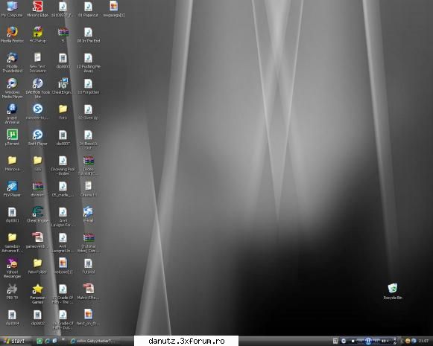Image resolution: width=433 pixels, height=346 pixels.
Task: Open the FLV Player shortcut
Action: tap(12, 188)
